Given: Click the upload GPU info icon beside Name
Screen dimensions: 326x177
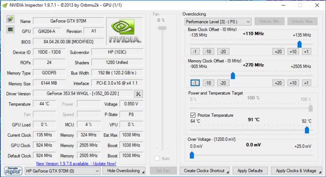Looking at the screenshot, I should [x=10, y=19].
